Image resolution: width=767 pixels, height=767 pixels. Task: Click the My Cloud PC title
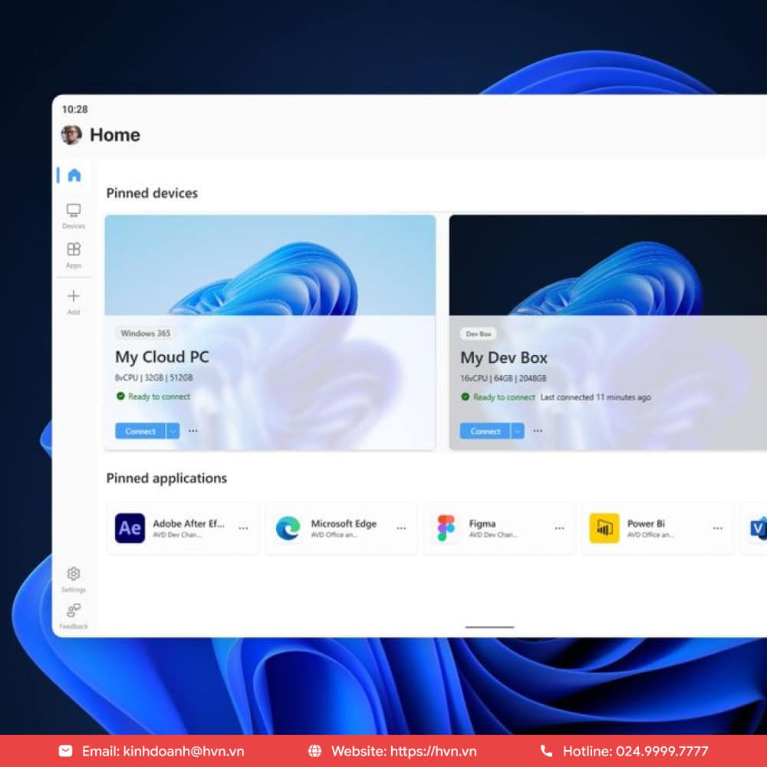click(x=162, y=357)
